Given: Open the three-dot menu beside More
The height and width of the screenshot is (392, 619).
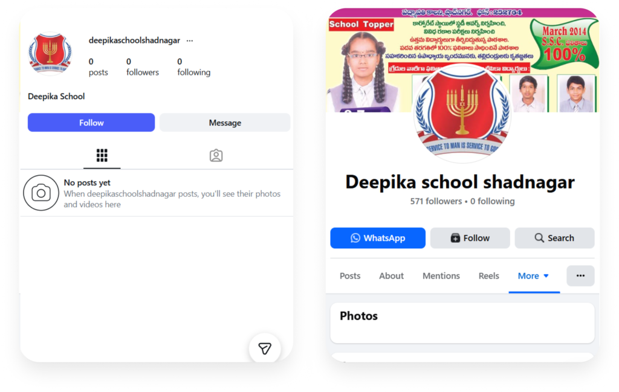Looking at the screenshot, I should [580, 275].
